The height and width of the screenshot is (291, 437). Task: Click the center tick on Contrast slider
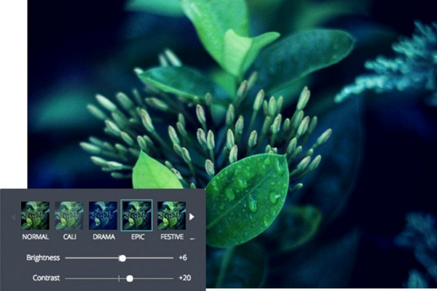119,279
